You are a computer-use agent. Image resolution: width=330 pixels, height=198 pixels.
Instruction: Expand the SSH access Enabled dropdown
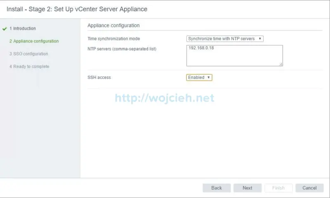[x=199, y=78]
